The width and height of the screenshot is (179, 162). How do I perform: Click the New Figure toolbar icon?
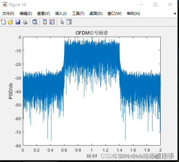point(3,22)
